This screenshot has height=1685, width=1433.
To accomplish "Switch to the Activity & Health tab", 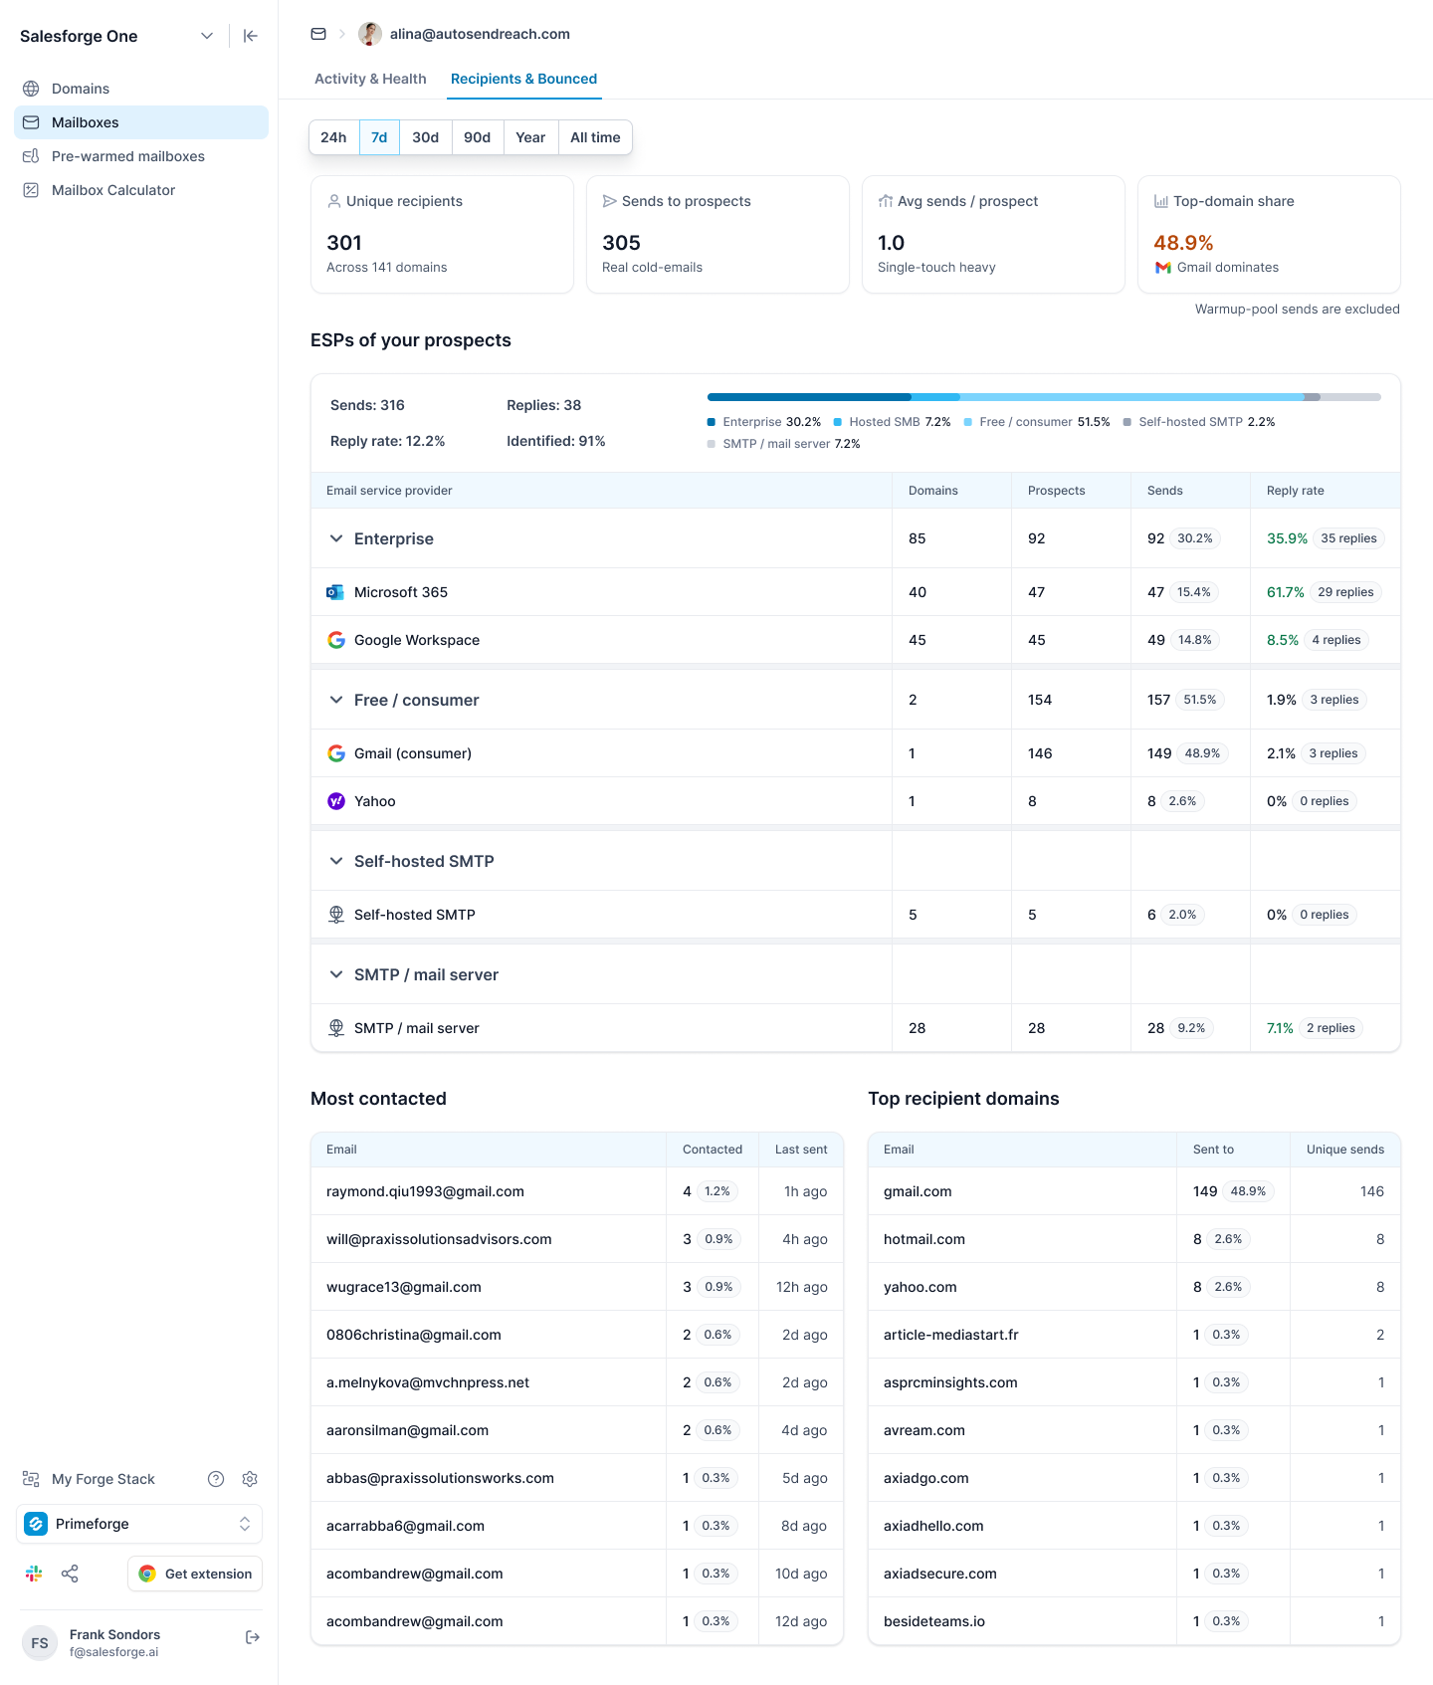I will pyautogui.click(x=370, y=79).
